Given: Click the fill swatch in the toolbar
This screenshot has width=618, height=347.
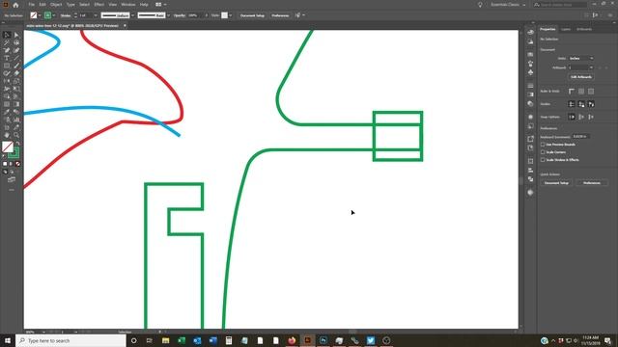Looking at the screenshot, I should [x=7, y=147].
